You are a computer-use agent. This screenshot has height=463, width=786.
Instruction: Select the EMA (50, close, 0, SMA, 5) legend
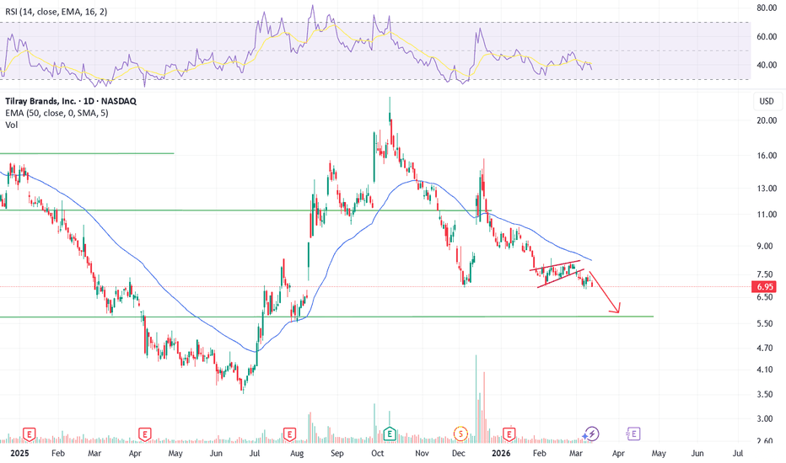(57, 113)
